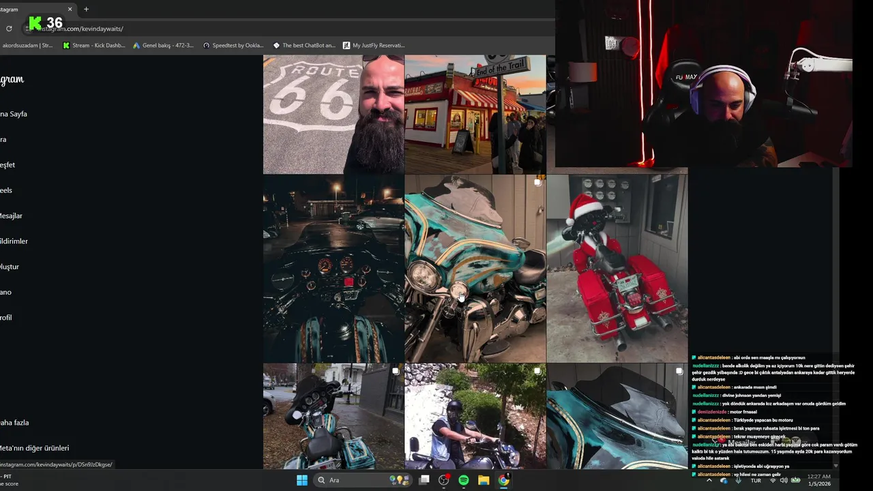The image size is (873, 491).
Task: Open the volume tray icon
Action: pos(784,480)
